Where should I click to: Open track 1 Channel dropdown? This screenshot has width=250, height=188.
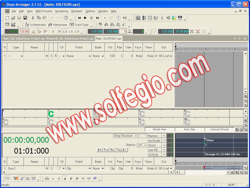pyautogui.click(x=64, y=56)
